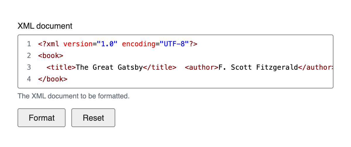Click the "1.0" version value
351x147 pixels.
(107, 44)
